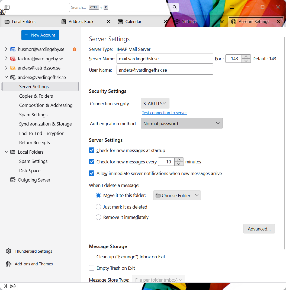Screen dimensions: 286x290
Task: Open End-To-End Encryption settings
Action: [42, 133]
